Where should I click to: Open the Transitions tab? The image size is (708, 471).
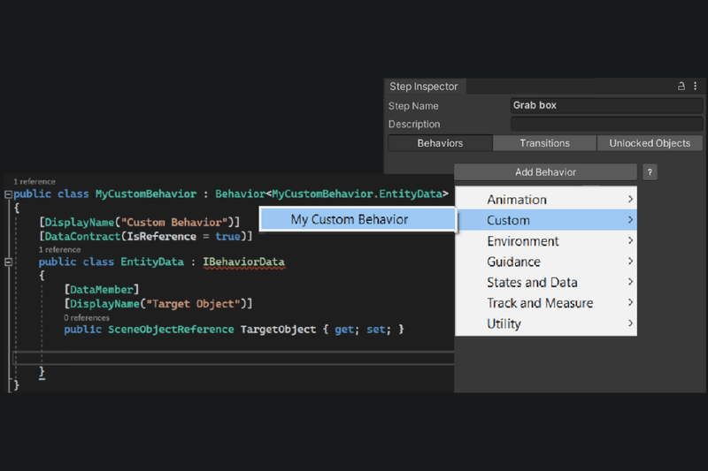click(x=544, y=143)
